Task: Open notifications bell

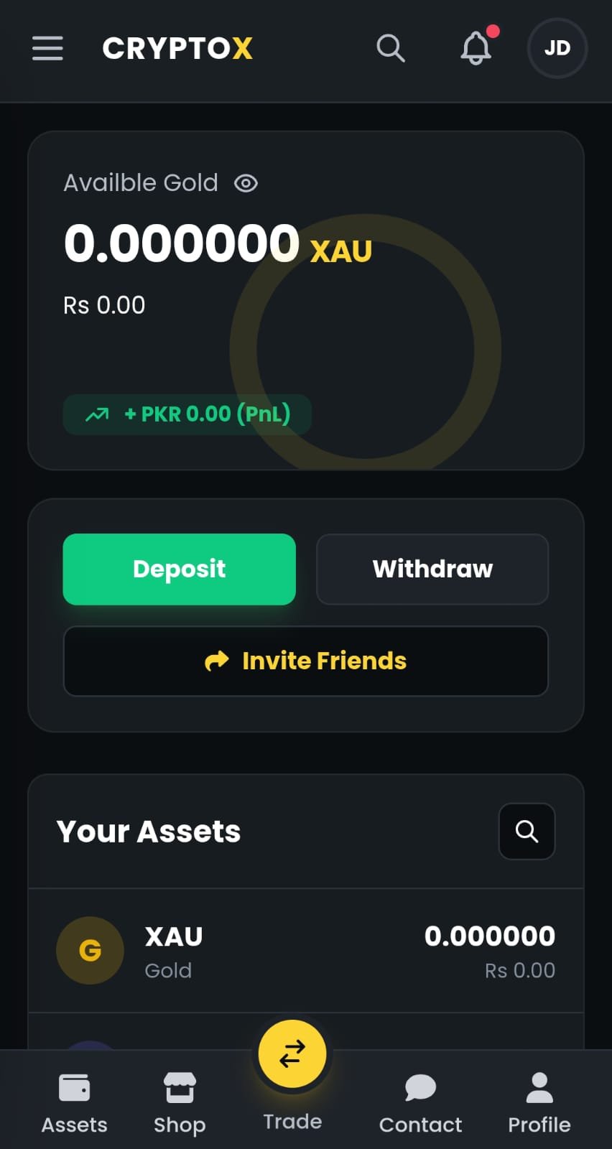Action: [x=476, y=48]
